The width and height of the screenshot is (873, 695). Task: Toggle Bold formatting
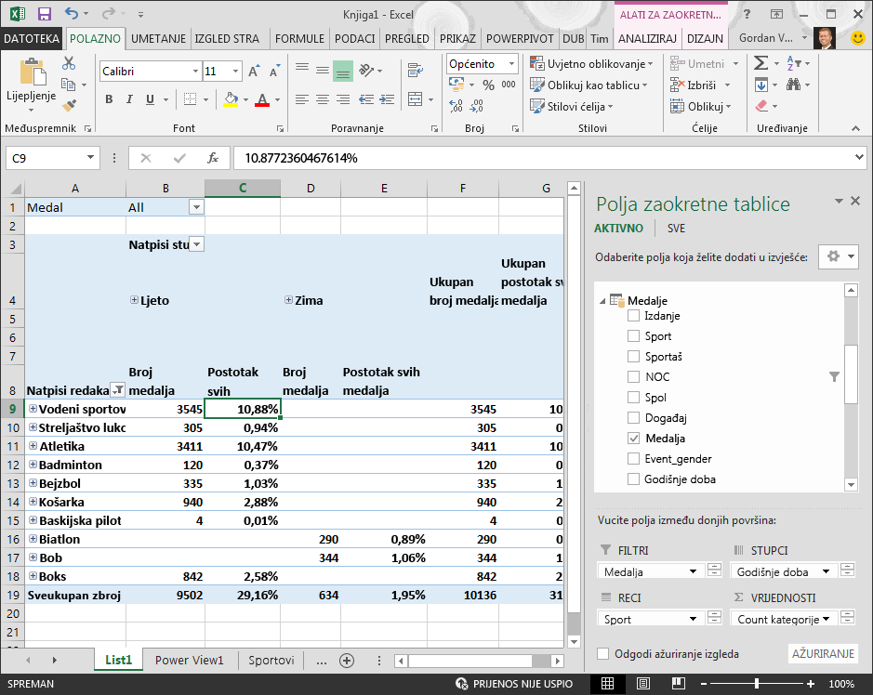[x=109, y=99]
